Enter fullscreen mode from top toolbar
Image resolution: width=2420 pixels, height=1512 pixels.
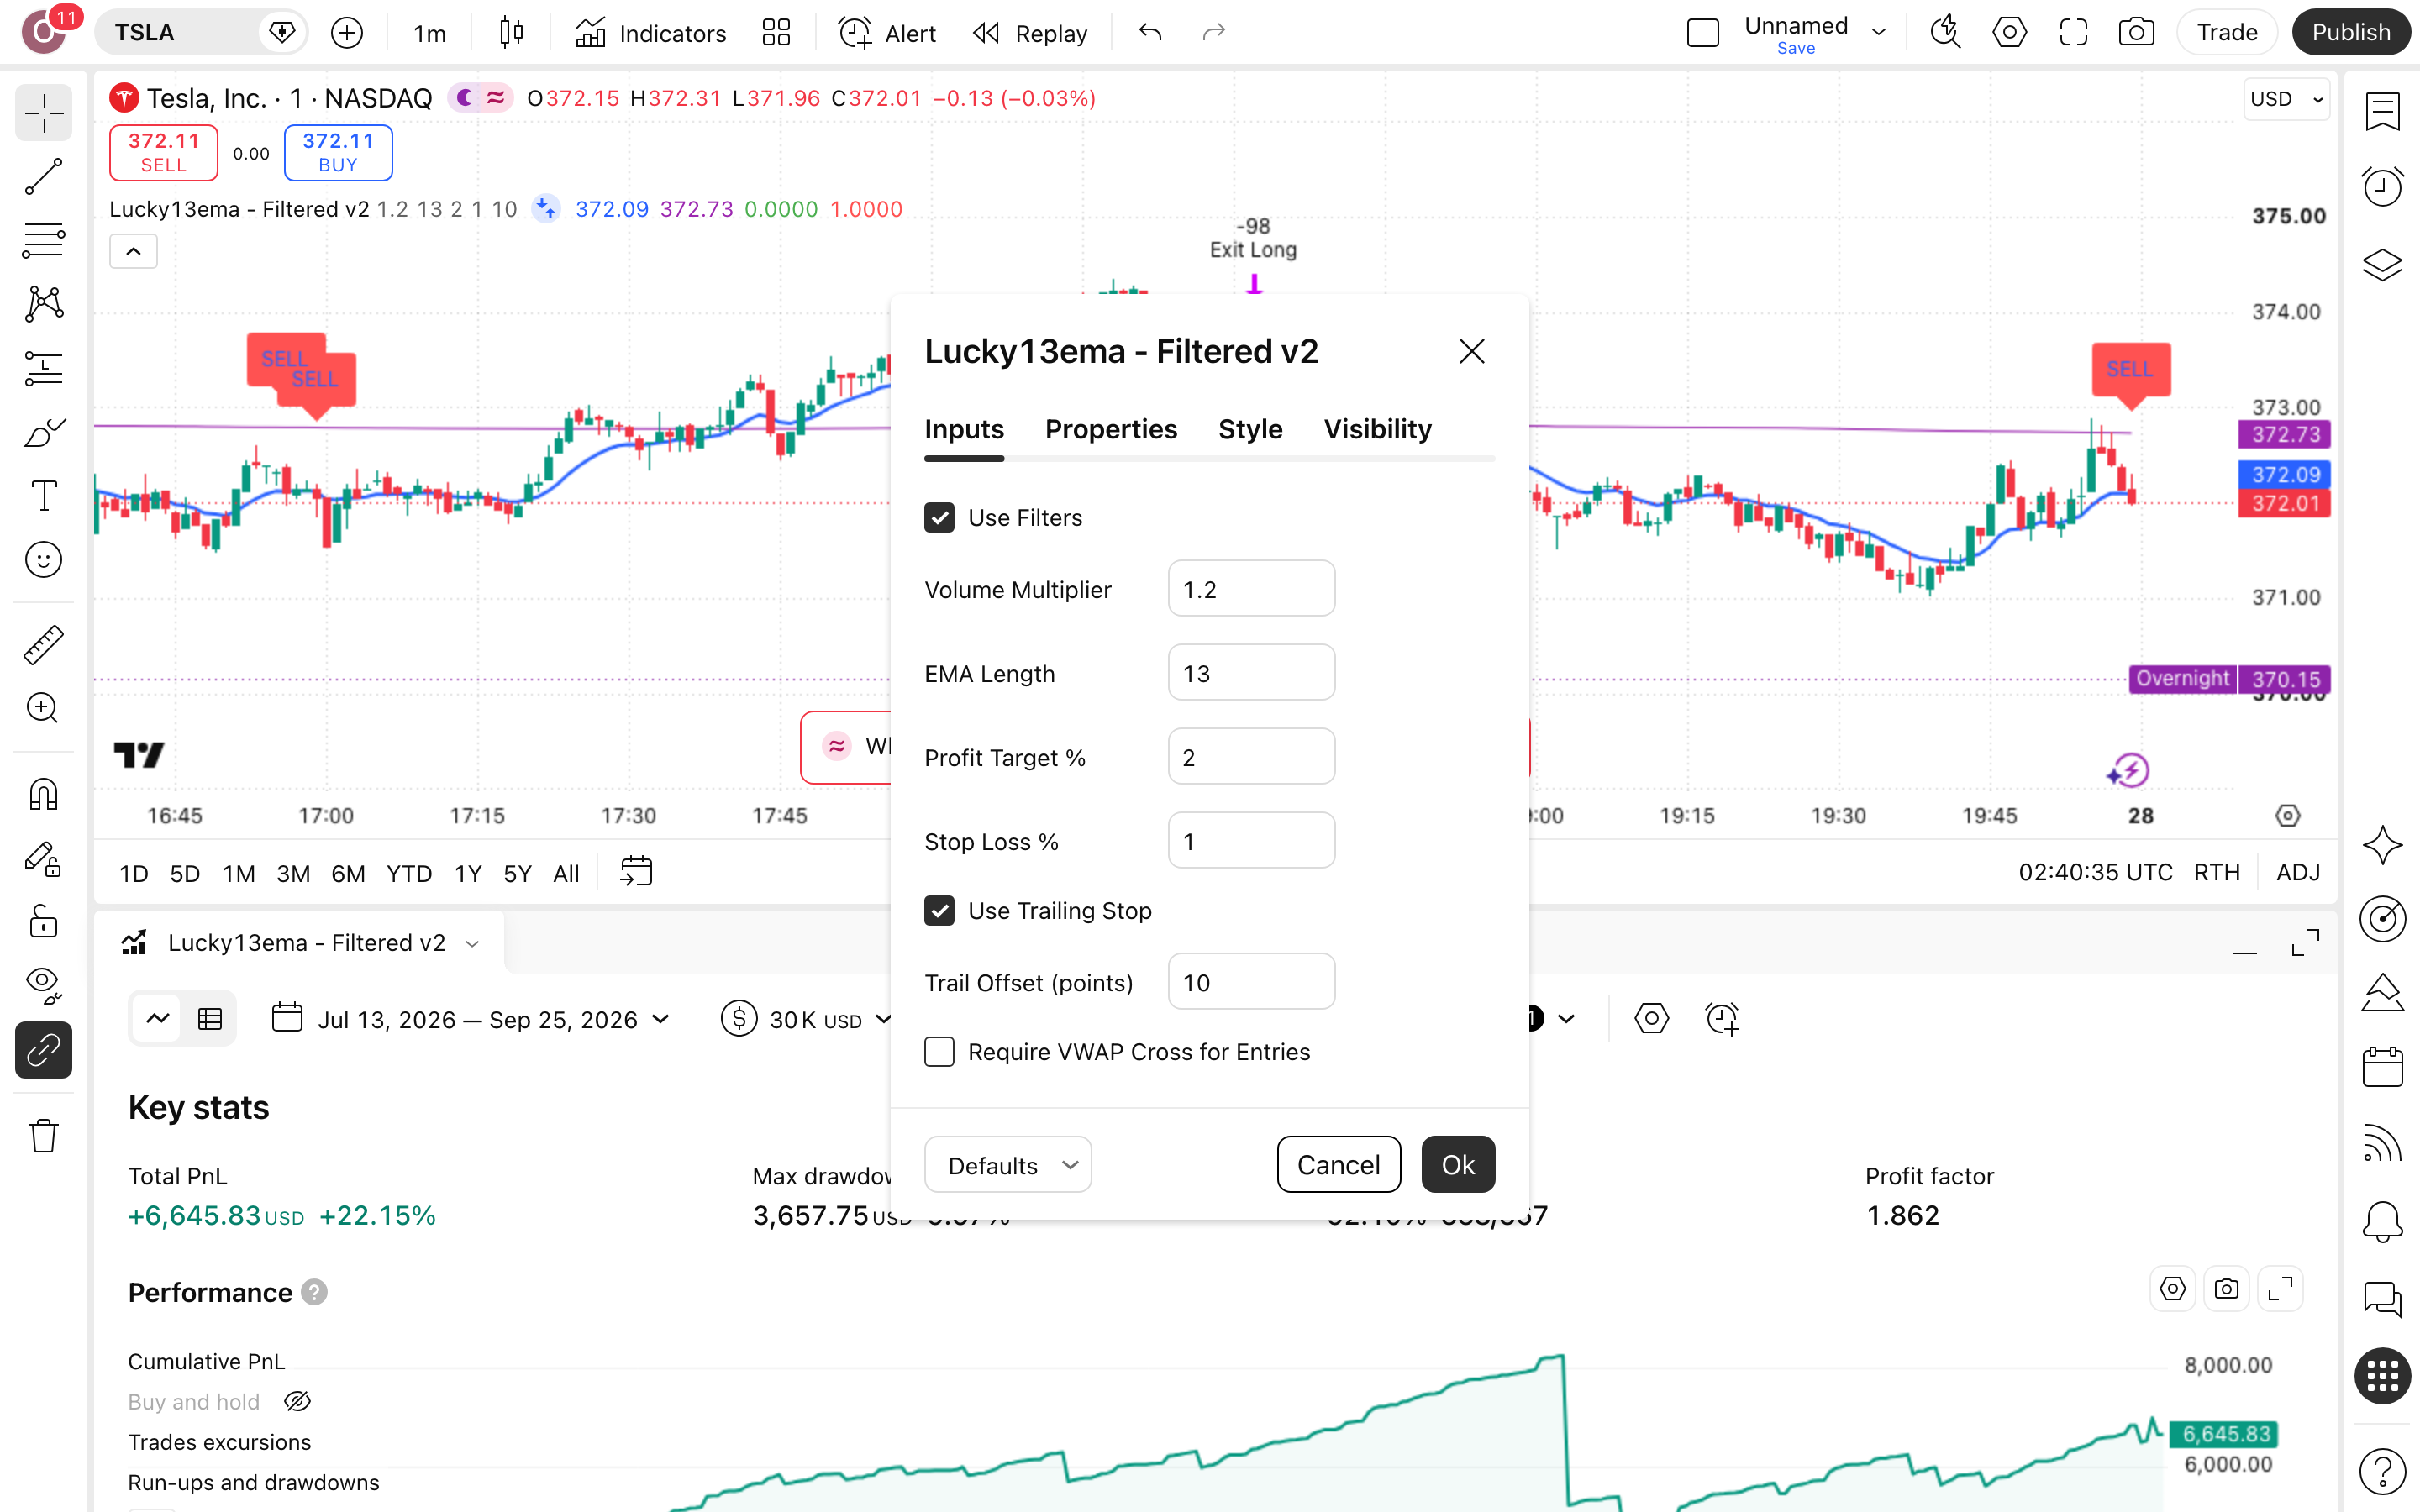(2073, 33)
